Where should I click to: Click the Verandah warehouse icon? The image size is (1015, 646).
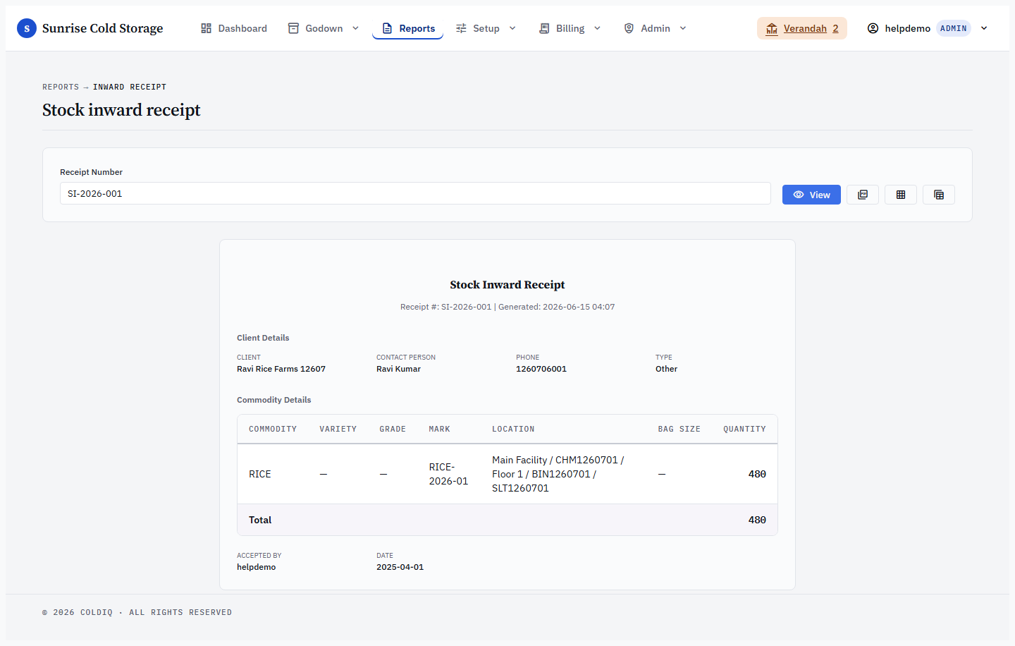[x=772, y=28]
